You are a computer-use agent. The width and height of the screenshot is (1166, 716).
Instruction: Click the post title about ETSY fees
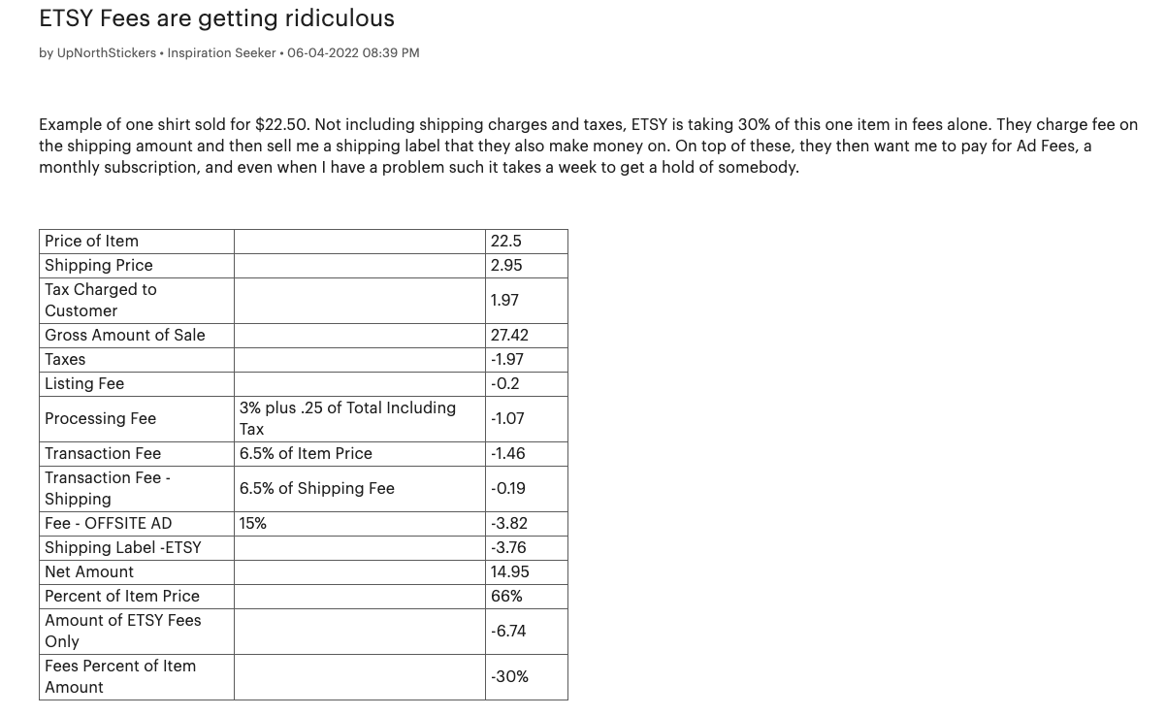pos(216,18)
